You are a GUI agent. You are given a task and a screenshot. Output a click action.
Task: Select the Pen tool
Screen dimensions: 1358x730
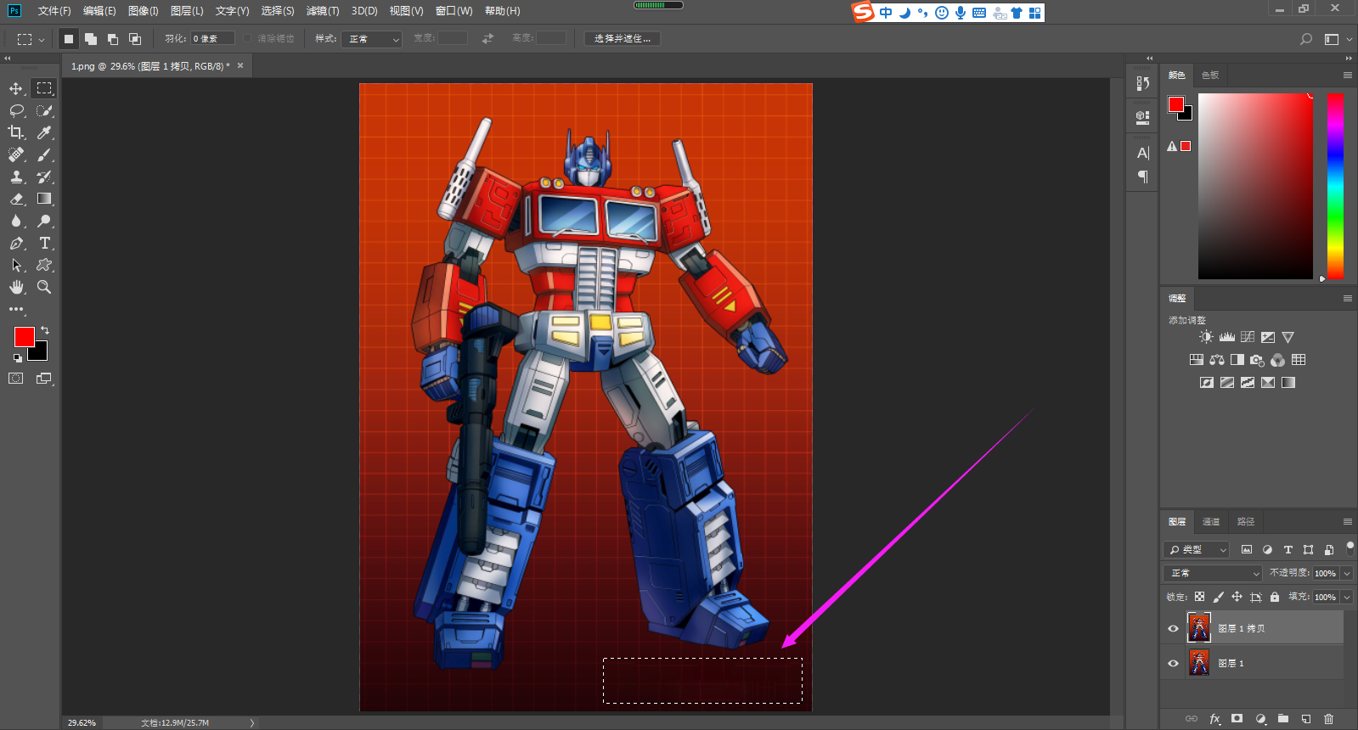(x=16, y=243)
